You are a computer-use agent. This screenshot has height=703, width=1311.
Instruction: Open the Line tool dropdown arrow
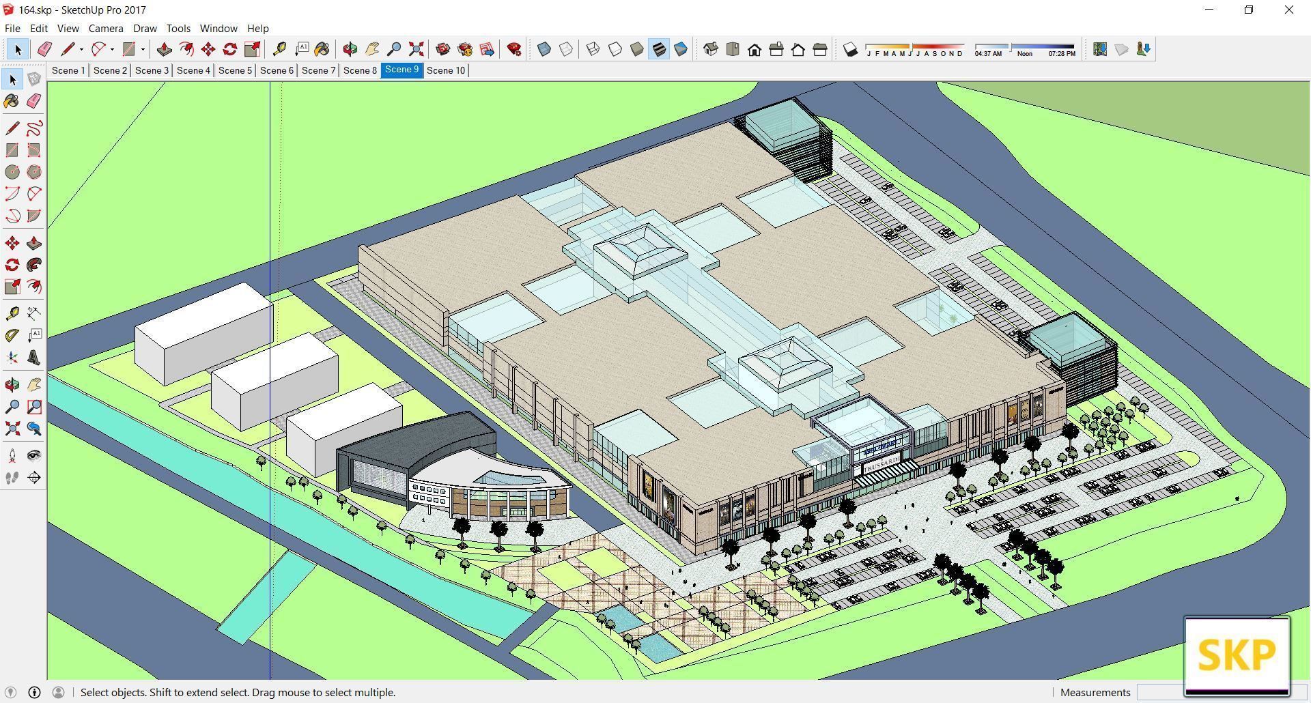pos(81,49)
